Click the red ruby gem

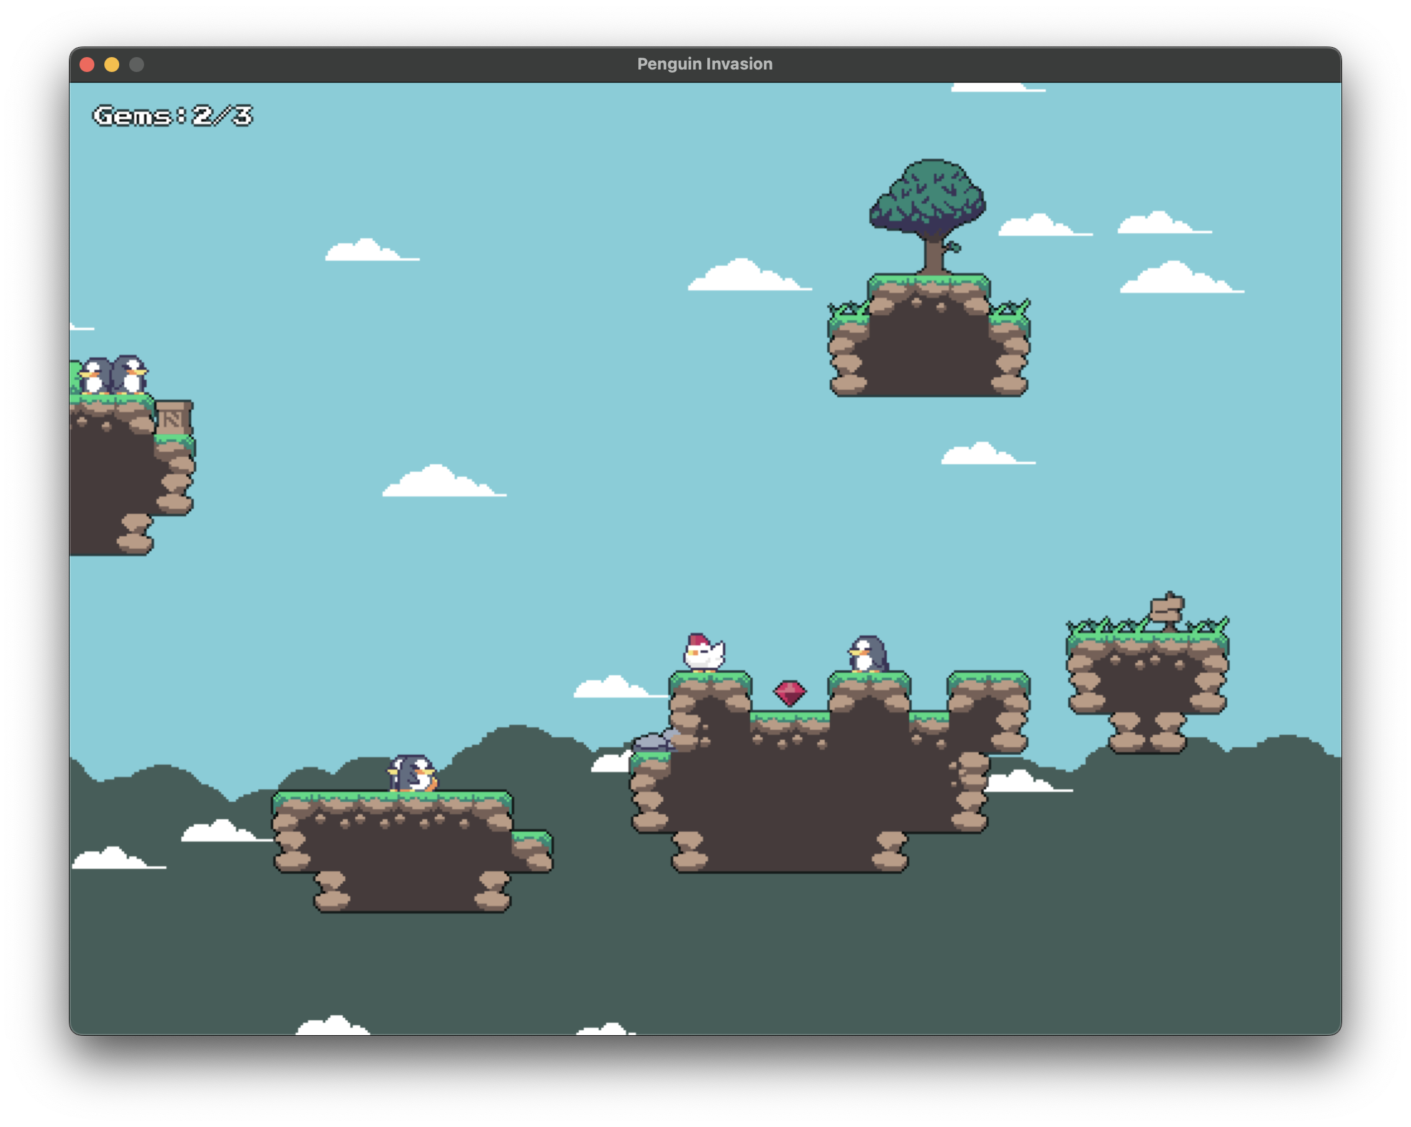tap(789, 693)
